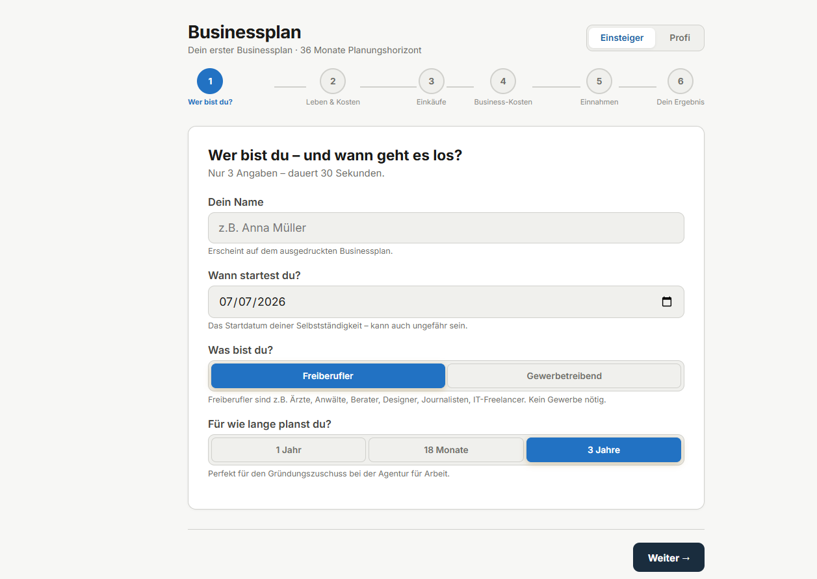Choose Freiberufler as business type
The height and width of the screenshot is (579, 817).
coord(328,376)
